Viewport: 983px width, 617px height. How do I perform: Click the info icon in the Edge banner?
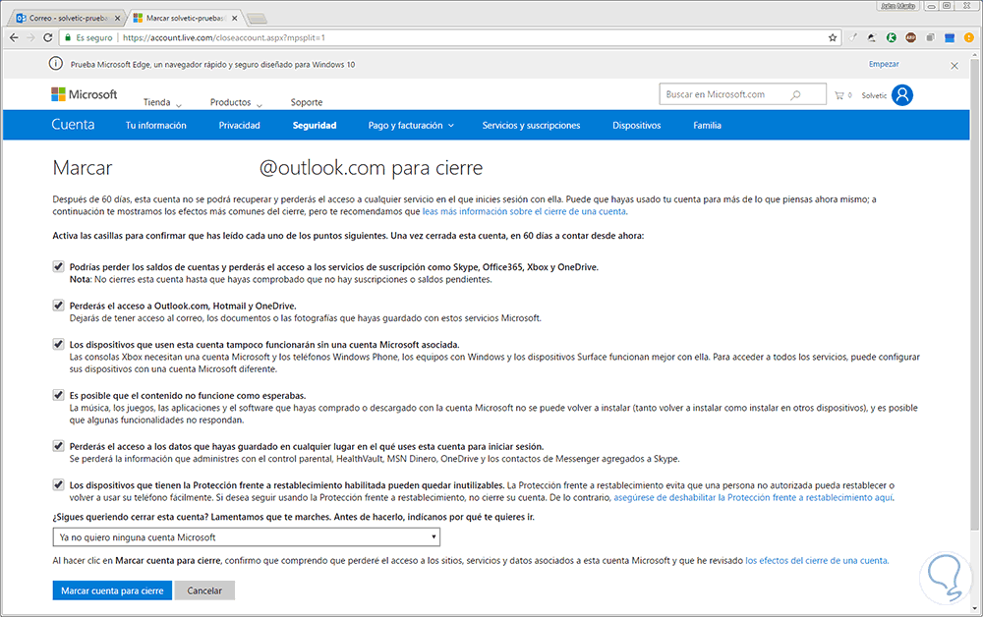pyautogui.click(x=56, y=64)
